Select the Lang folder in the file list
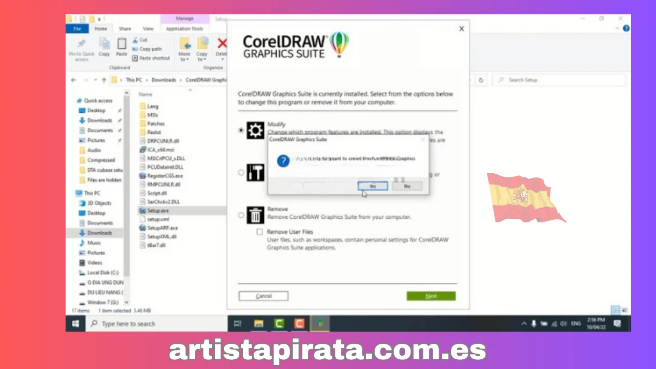The image size is (656, 369). click(153, 107)
